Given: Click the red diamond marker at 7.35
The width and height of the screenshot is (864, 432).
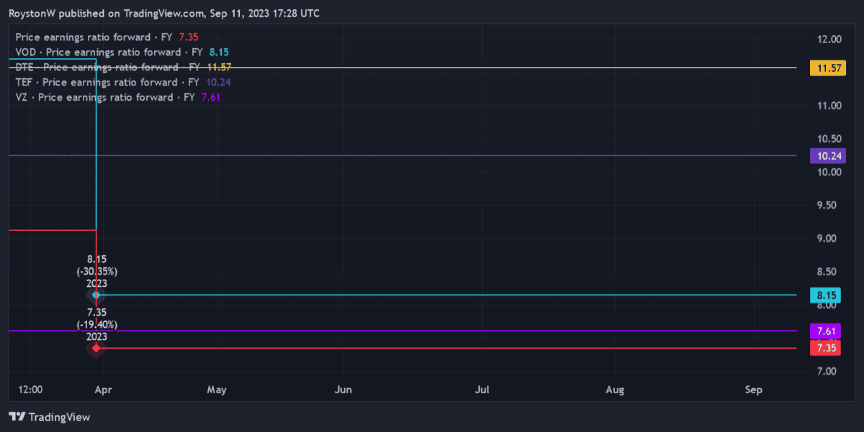Looking at the screenshot, I should tap(96, 349).
